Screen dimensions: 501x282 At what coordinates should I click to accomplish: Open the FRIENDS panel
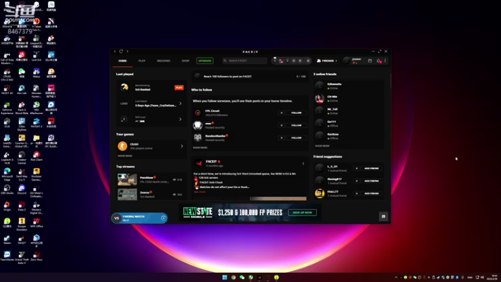point(327,61)
